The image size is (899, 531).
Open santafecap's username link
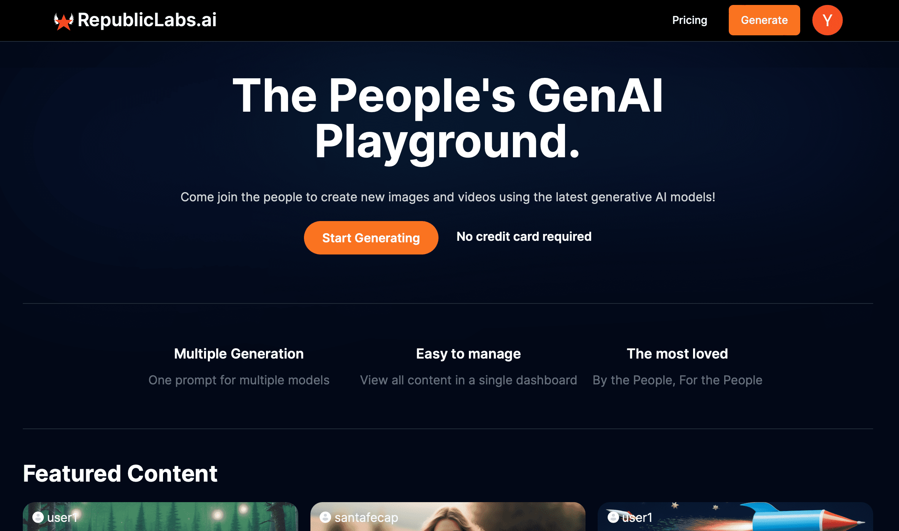pyautogui.click(x=366, y=517)
